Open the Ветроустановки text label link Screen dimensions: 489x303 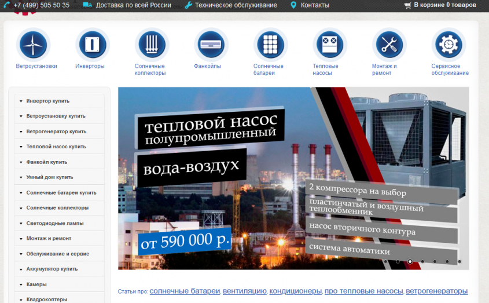tap(36, 66)
